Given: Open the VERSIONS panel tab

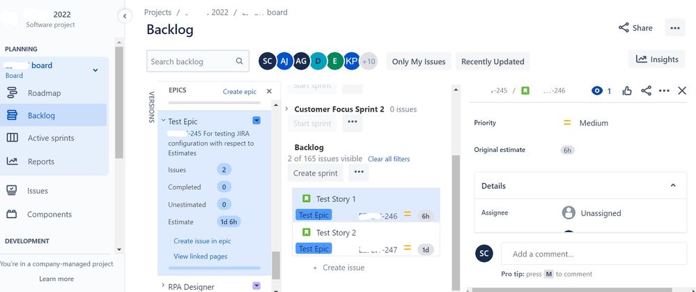Looking at the screenshot, I should tap(151, 107).
